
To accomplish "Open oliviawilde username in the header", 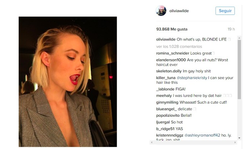I will coord(179,11).
